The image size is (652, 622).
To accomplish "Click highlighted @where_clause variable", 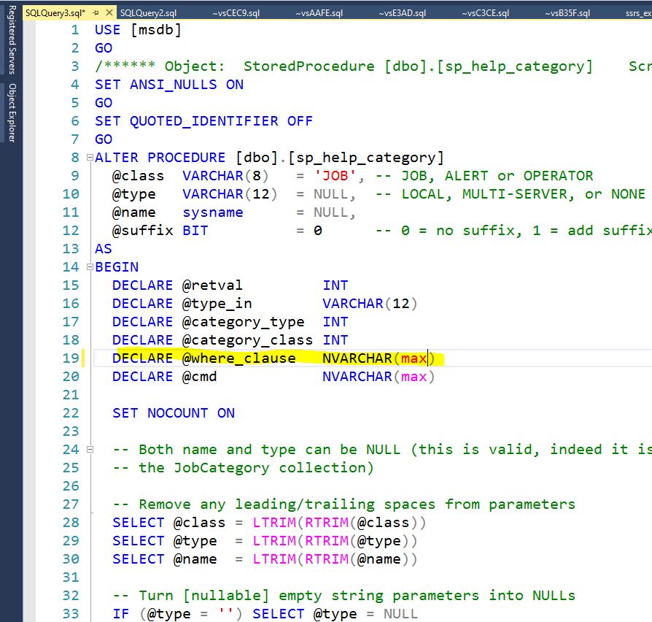I will [x=238, y=358].
